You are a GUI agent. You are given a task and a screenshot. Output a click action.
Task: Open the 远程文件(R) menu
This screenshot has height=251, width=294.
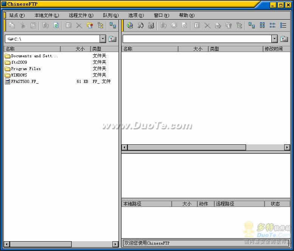[81, 15]
